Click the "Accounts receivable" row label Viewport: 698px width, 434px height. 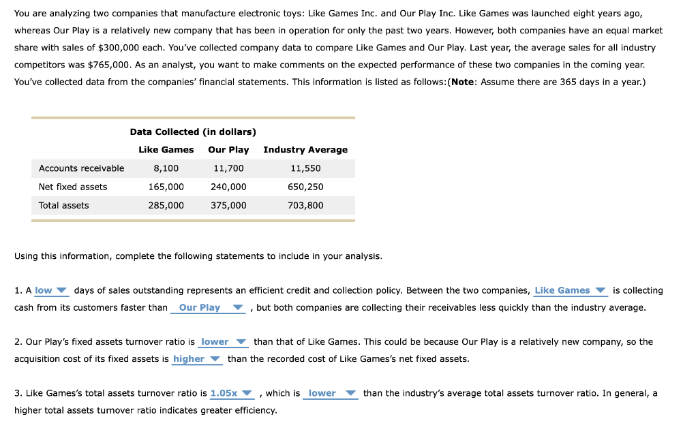click(x=82, y=168)
